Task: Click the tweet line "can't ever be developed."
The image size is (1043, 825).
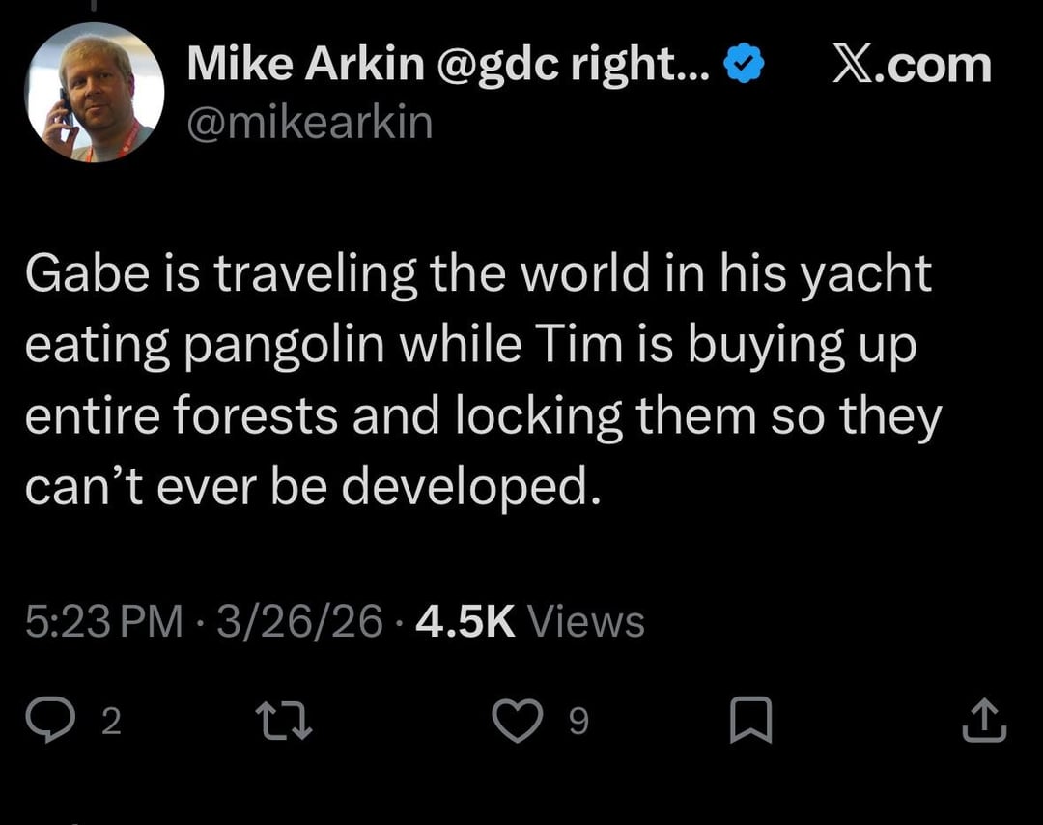Action: click(x=313, y=489)
